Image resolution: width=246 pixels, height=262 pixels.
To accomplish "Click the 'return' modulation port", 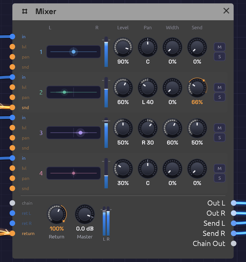I will pos(12,233).
